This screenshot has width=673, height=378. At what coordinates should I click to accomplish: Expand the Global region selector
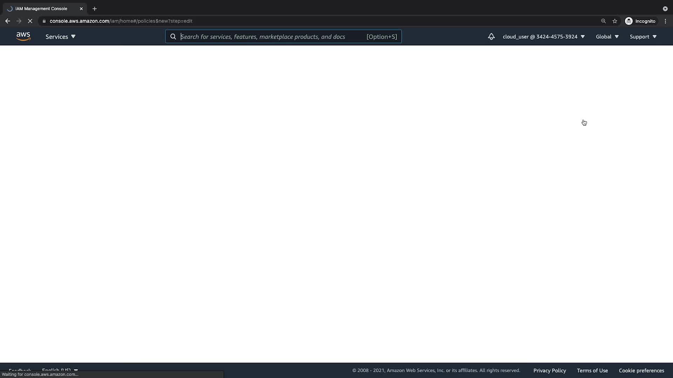pyautogui.click(x=607, y=36)
